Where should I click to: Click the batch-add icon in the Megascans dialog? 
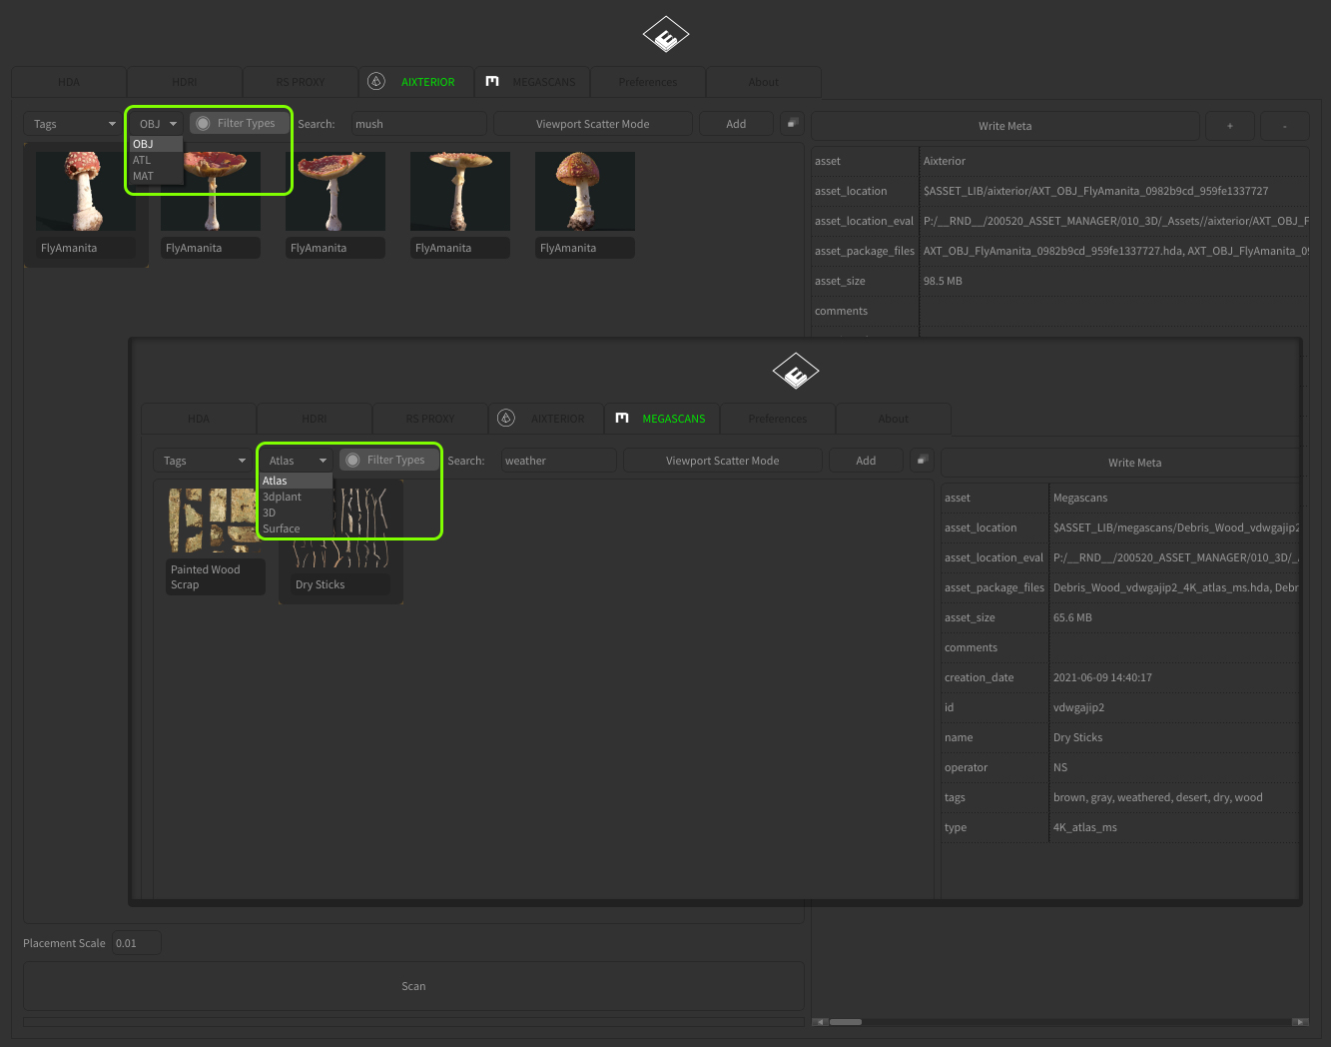[x=922, y=460]
